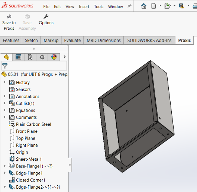Switch to the Evaluate tab

pyautogui.click(x=72, y=40)
